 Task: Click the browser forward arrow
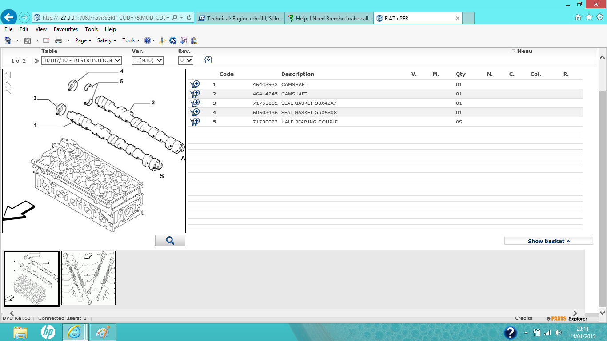24,17
